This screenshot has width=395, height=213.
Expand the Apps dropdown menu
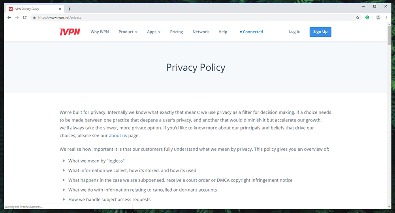pos(154,32)
